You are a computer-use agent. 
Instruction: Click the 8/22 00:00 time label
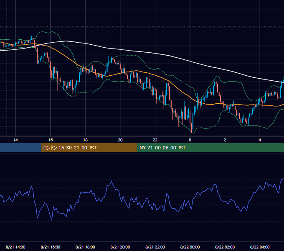pyautogui.click(x=190, y=247)
